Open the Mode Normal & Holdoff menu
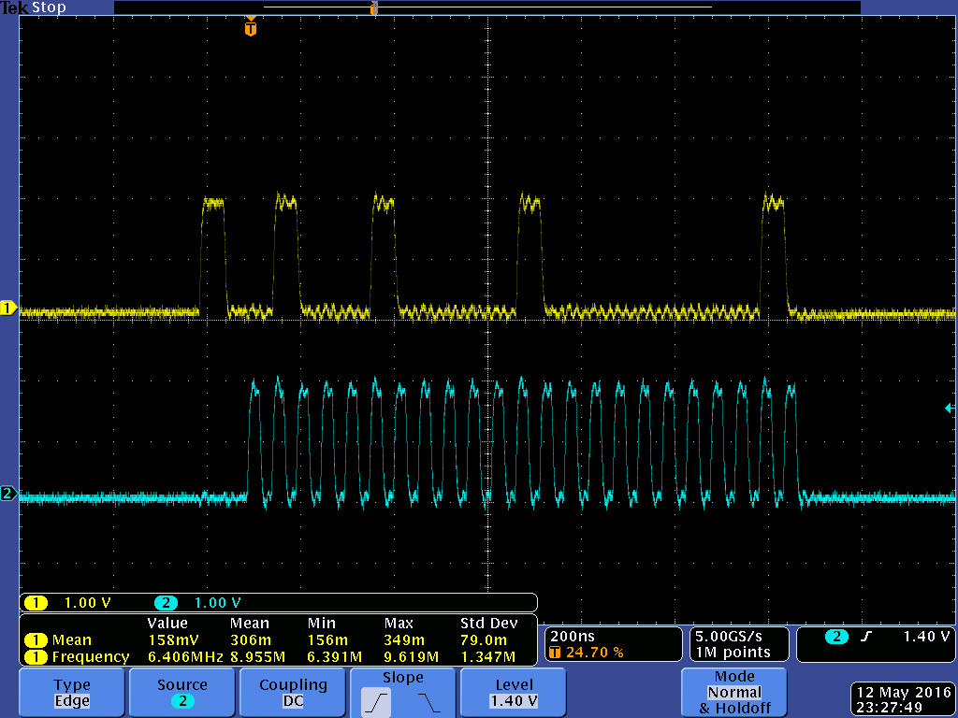The width and height of the screenshot is (958, 718). tap(733, 693)
